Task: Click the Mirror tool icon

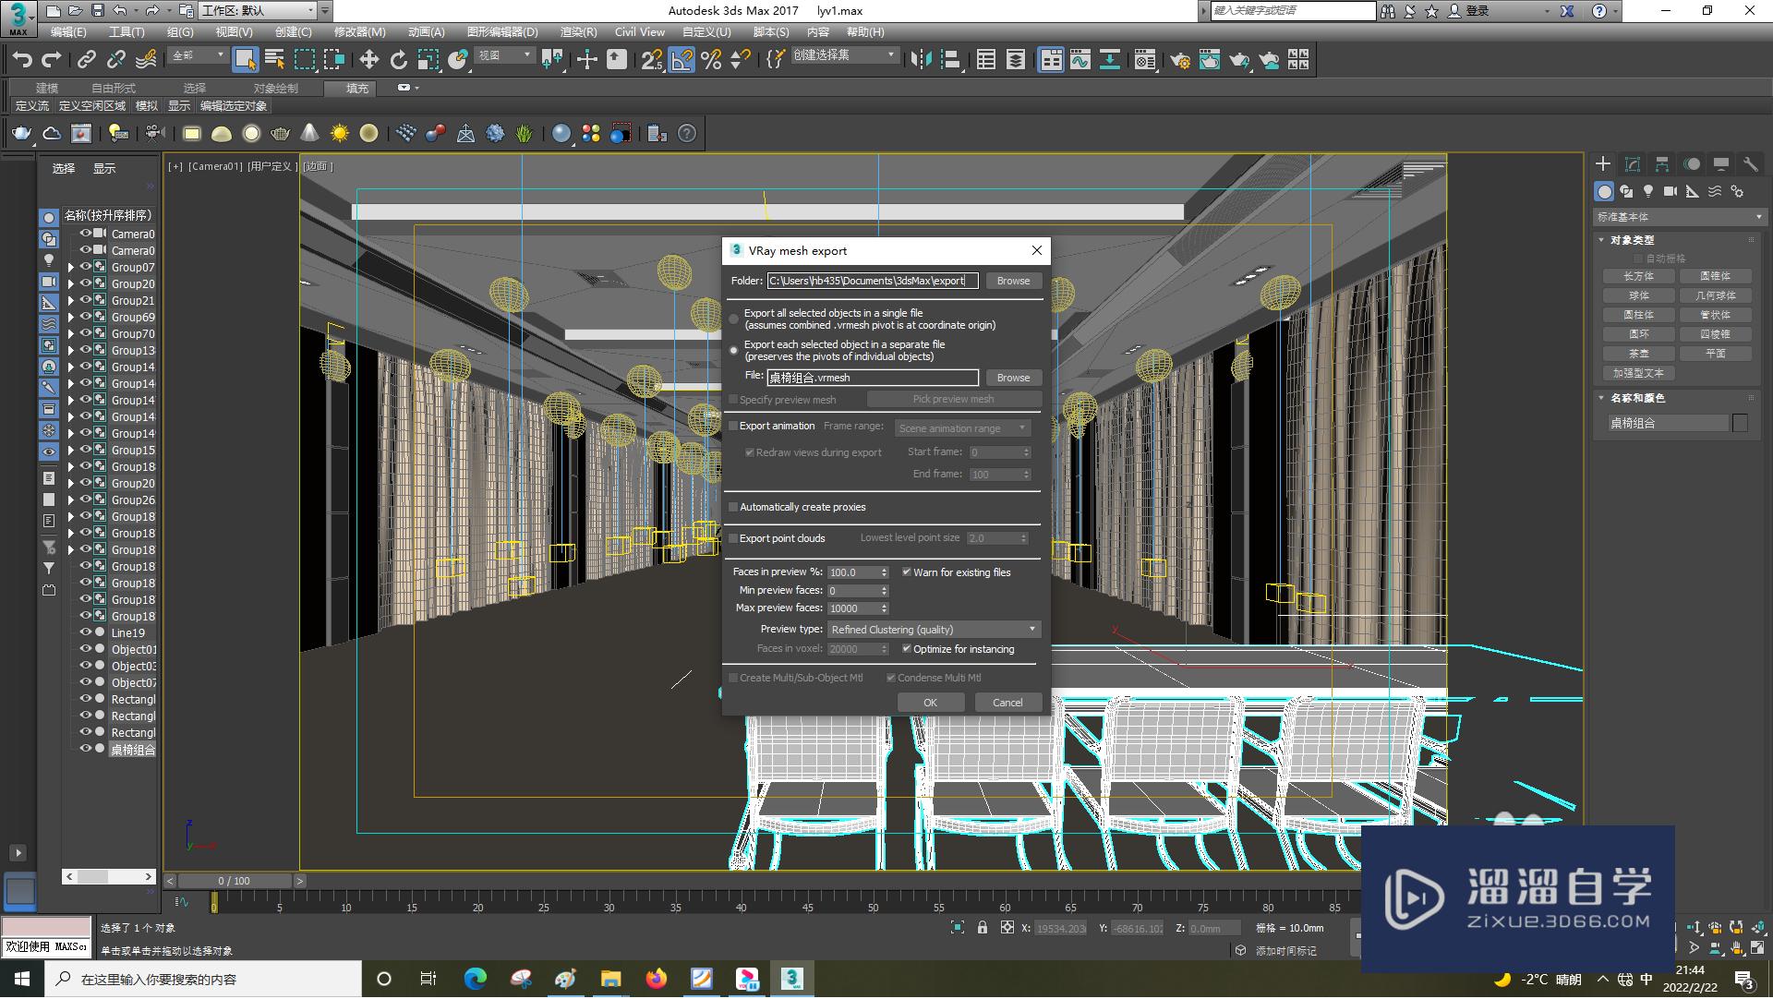Action: (x=921, y=60)
